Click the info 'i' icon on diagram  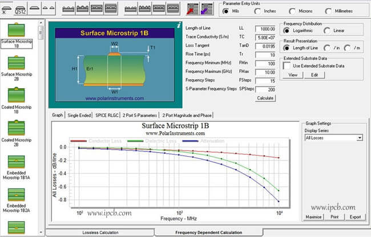coord(179,26)
